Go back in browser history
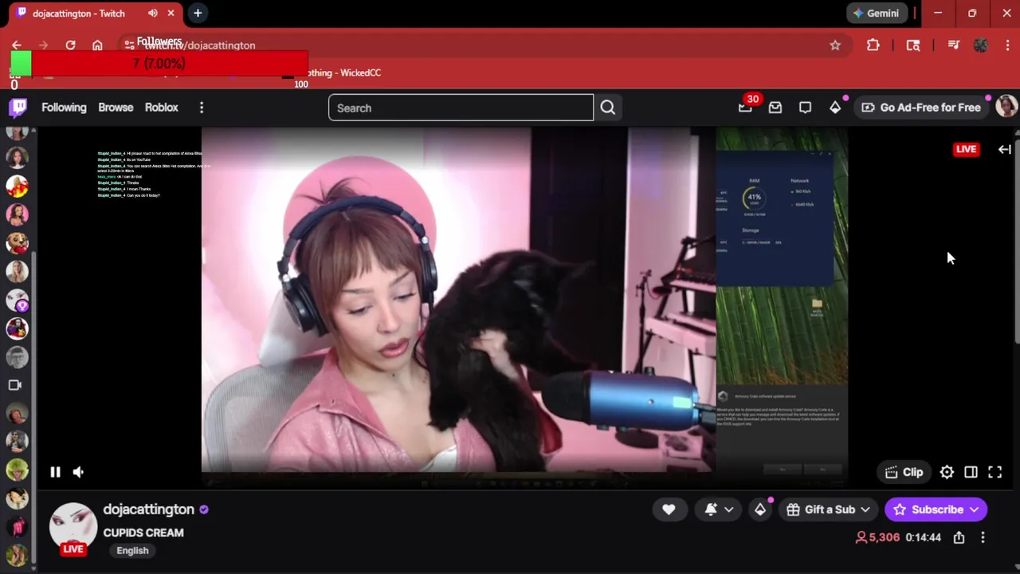The height and width of the screenshot is (574, 1020). pyautogui.click(x=17, y=45)
